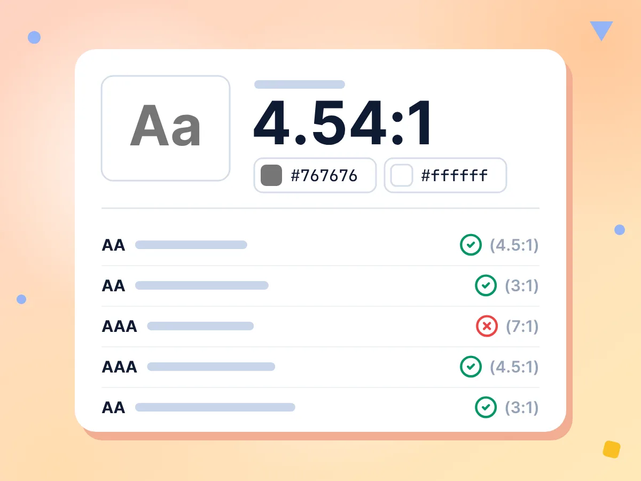Click the blue dot at the top left
The image size is (641, 481).
click(x=34, y=37)
